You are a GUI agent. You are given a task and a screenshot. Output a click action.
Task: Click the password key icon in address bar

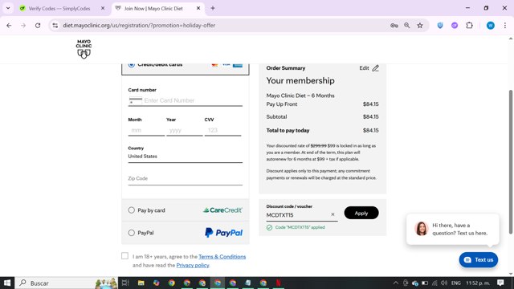(x=394, y=25)
